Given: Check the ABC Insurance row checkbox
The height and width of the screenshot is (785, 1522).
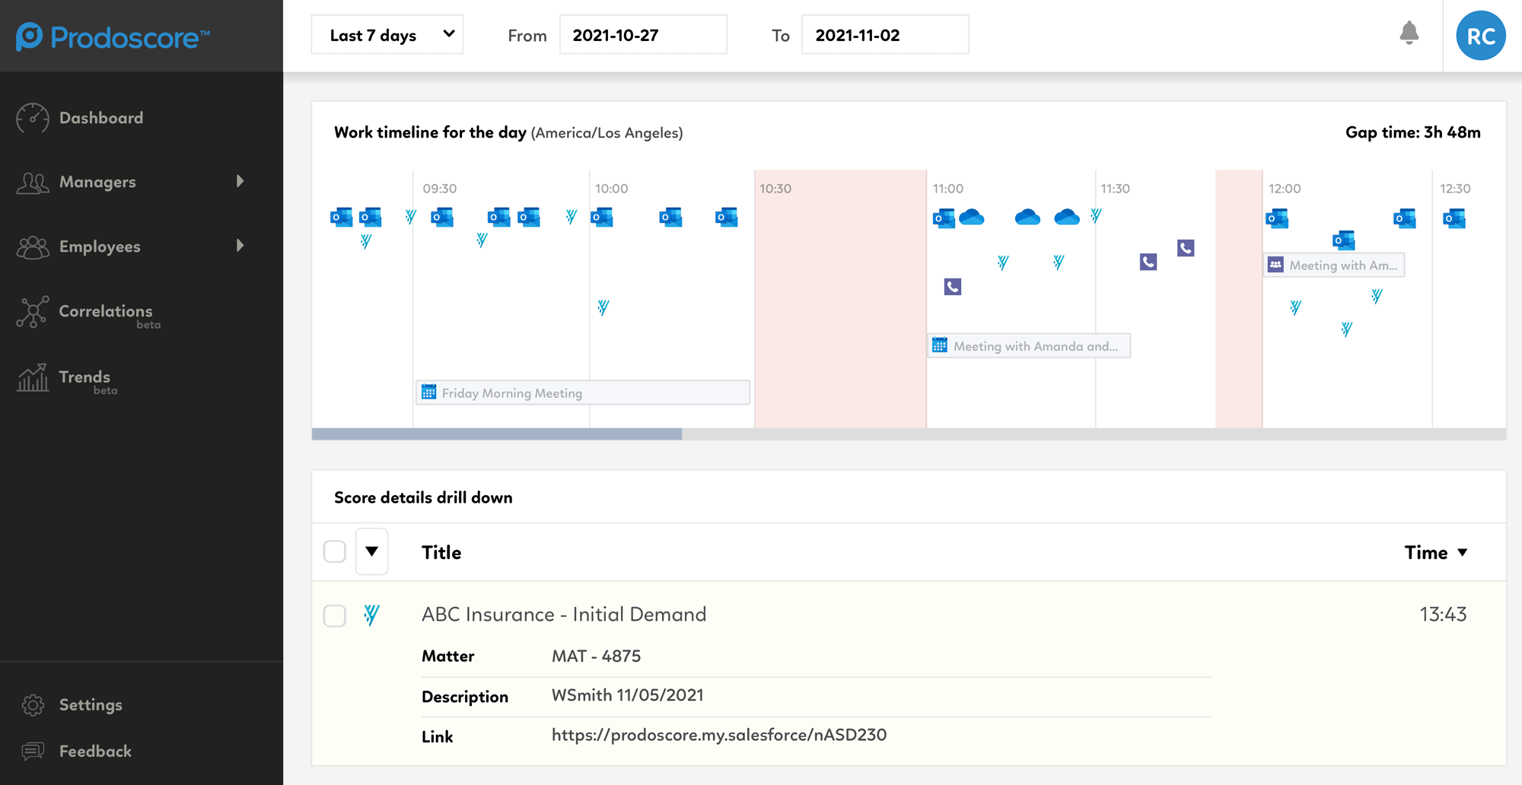Looking at the screenshot, I should 335,615.
